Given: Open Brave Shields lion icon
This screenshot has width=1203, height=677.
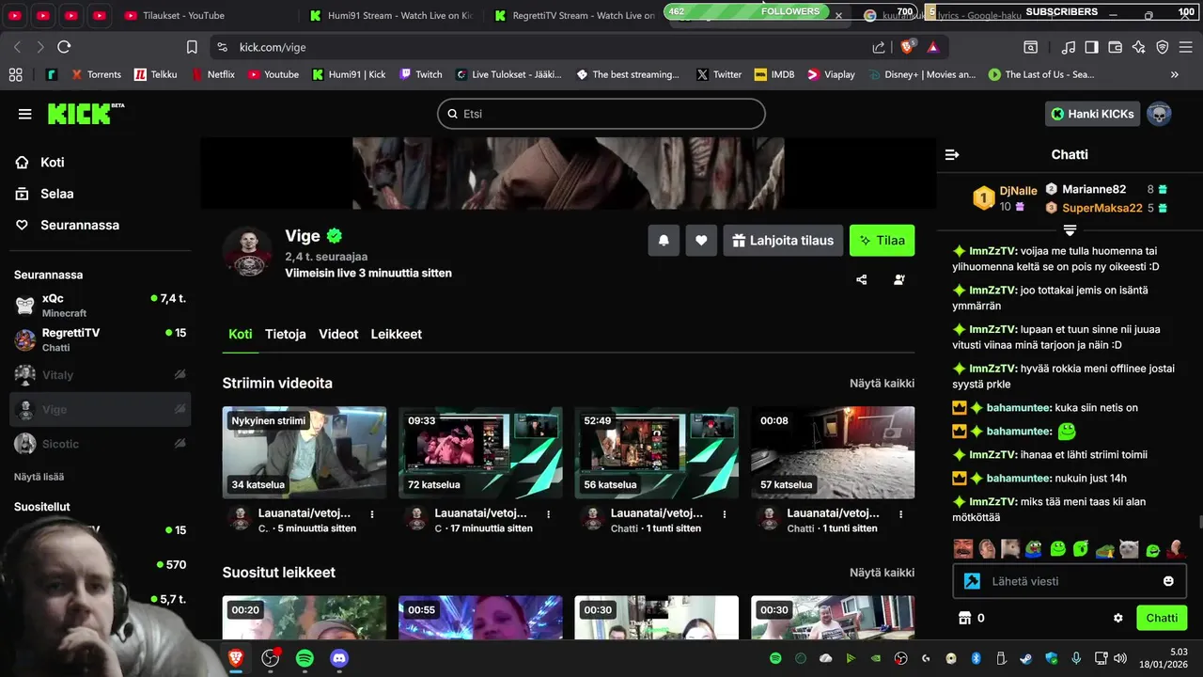Looking at the screenshot, I should click(908, 47).
